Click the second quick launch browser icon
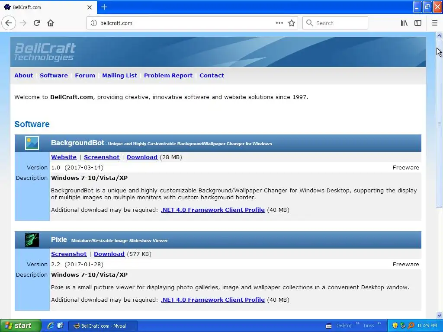Screen dimensions: 443x332 point(61,326)
